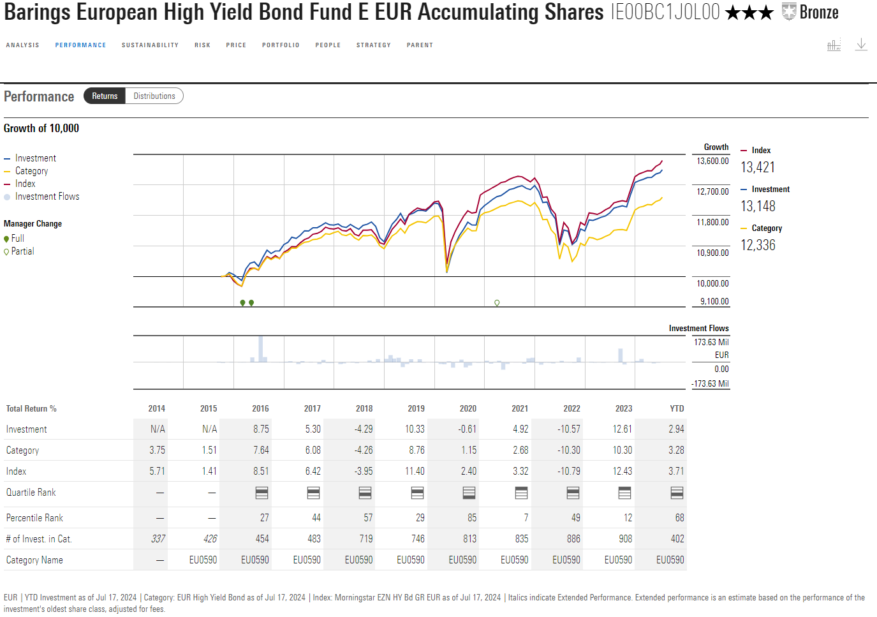Image resolution: width=877 pixels, height=617 pixels.
Task: Click the Total Return % header
Action: click(x=31, y=408)
